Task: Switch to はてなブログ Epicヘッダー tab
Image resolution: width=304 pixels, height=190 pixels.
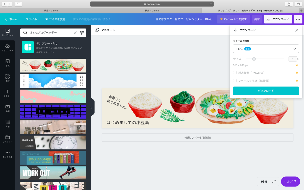Action: tap(250, 11)
